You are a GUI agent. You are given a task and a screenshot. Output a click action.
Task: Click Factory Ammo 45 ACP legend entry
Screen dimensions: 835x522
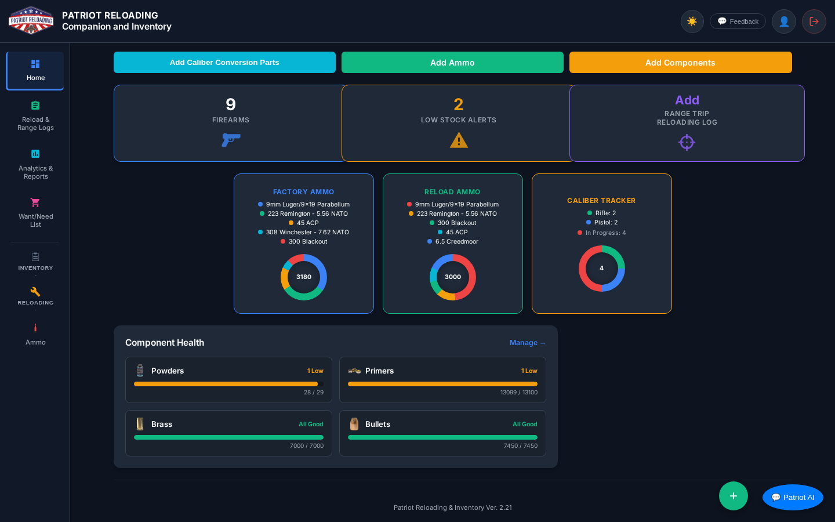(x=303, y=223)
